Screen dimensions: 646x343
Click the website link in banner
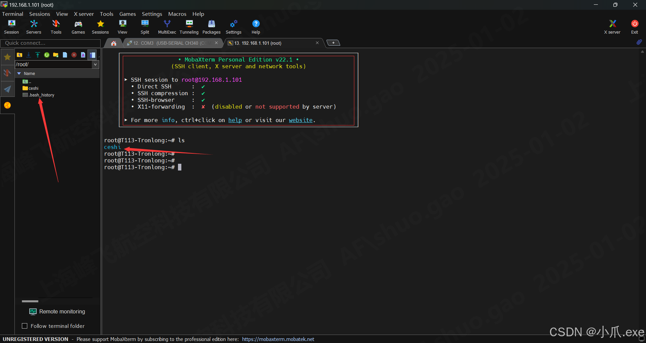300,120
